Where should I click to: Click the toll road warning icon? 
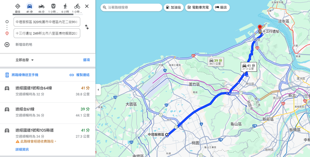[x=17, y=141]
